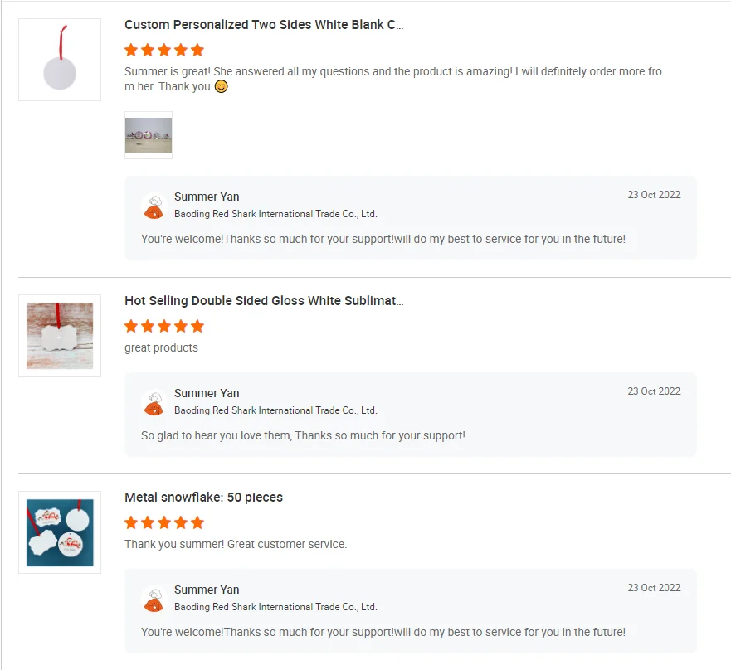Viewport: 731px width, 670px height.
Task: Click five-star rating on first review
Action: (x=164, y=50)
